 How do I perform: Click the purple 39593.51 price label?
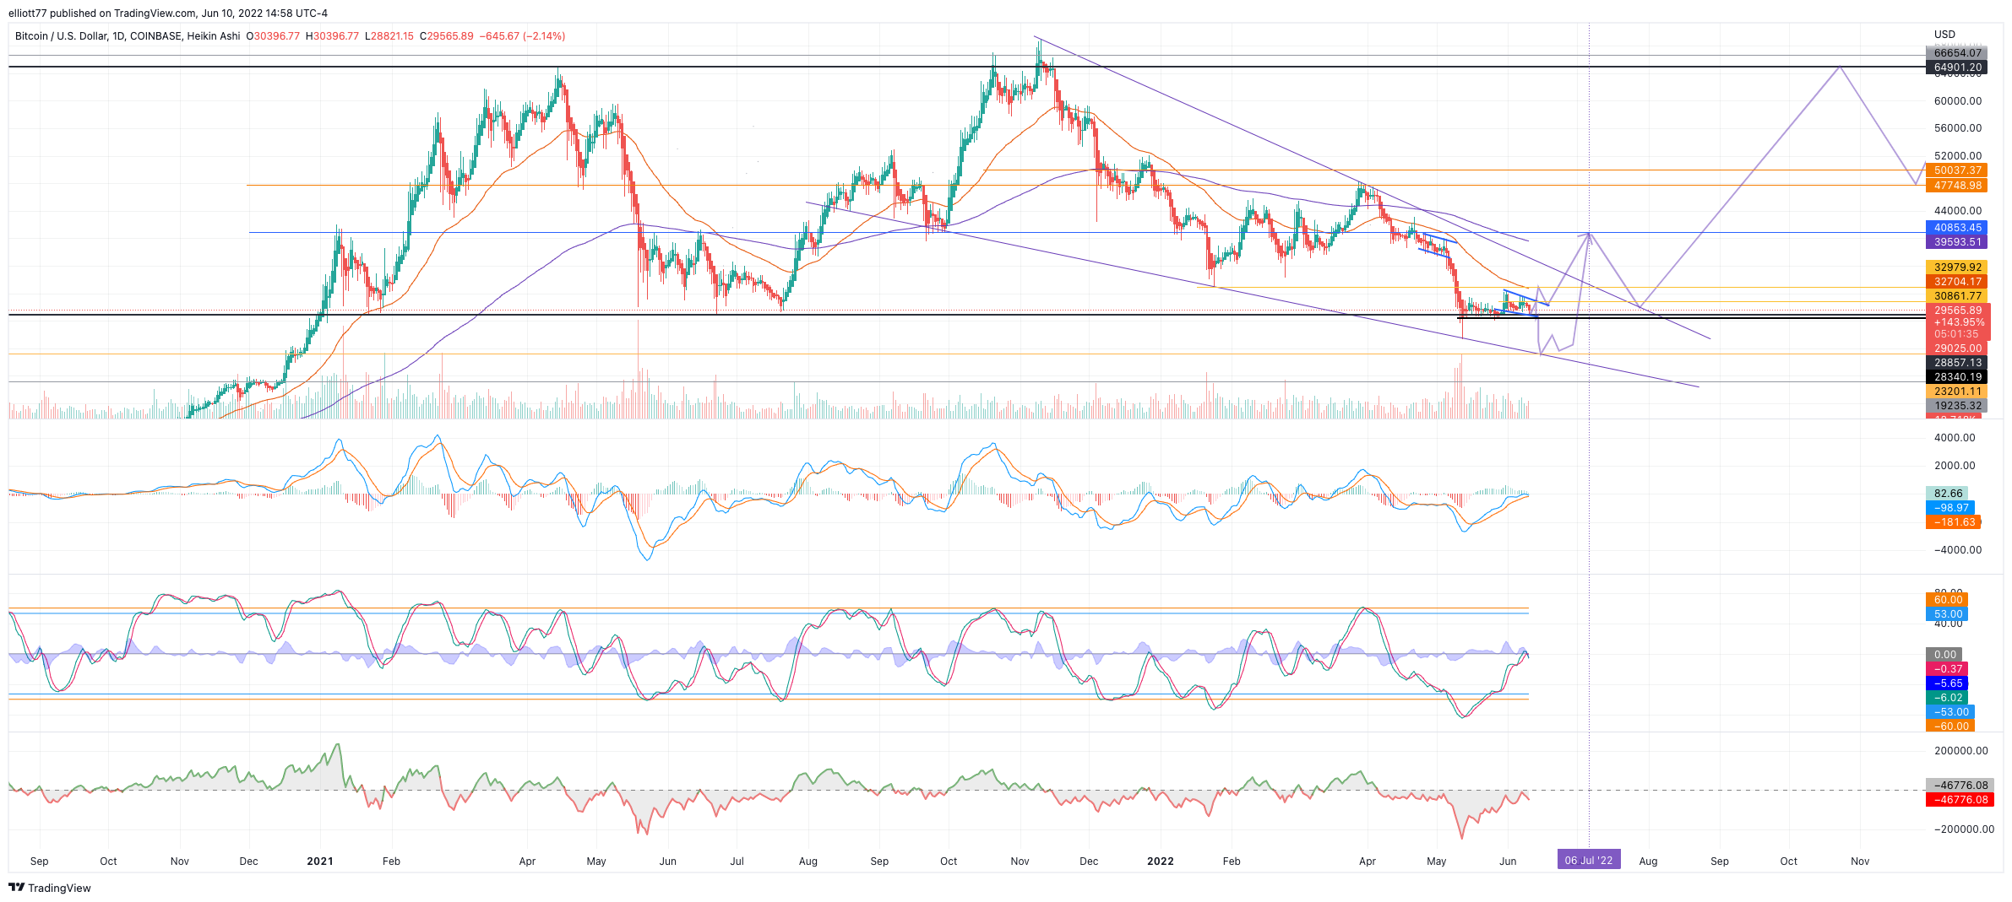click(1956, 242)
